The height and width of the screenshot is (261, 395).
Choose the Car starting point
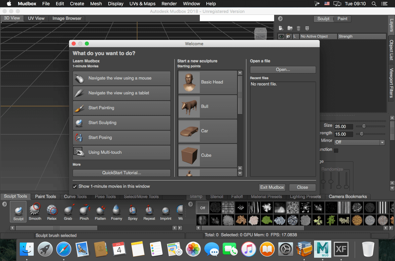pos(208,131)
